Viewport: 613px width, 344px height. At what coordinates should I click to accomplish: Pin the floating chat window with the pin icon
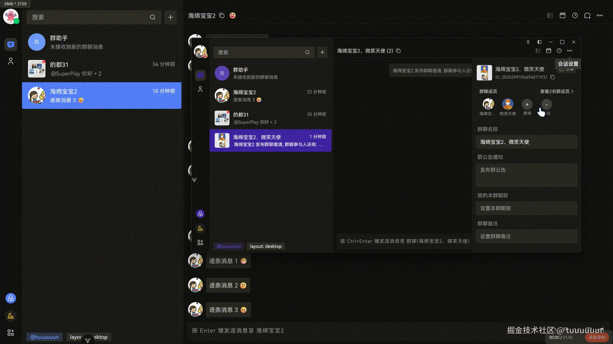(529, 42)
